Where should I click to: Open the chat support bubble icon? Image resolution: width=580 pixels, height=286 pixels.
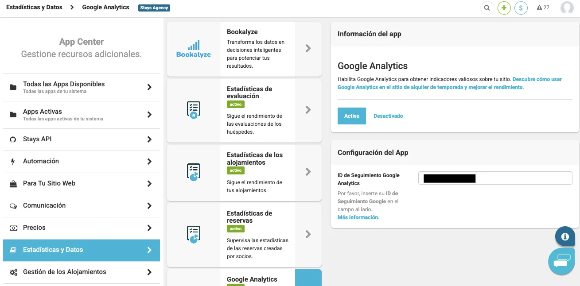click(561, 262)
